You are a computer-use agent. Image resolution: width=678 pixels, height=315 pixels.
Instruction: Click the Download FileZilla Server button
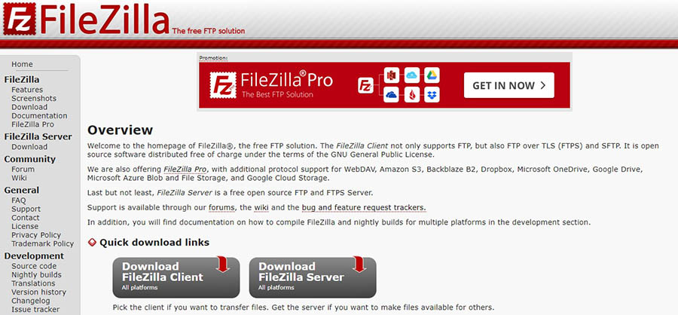313,277
